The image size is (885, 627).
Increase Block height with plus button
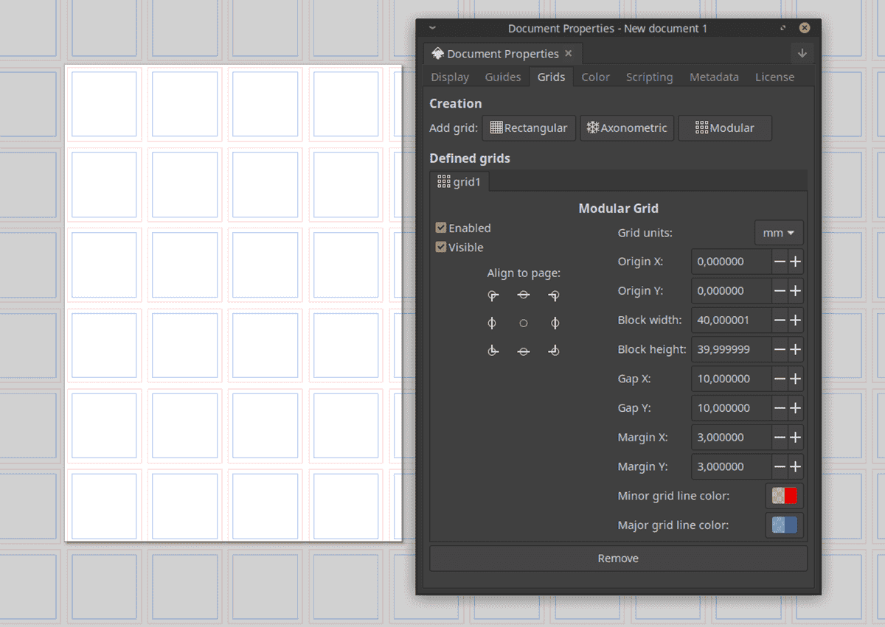point(796,349)
